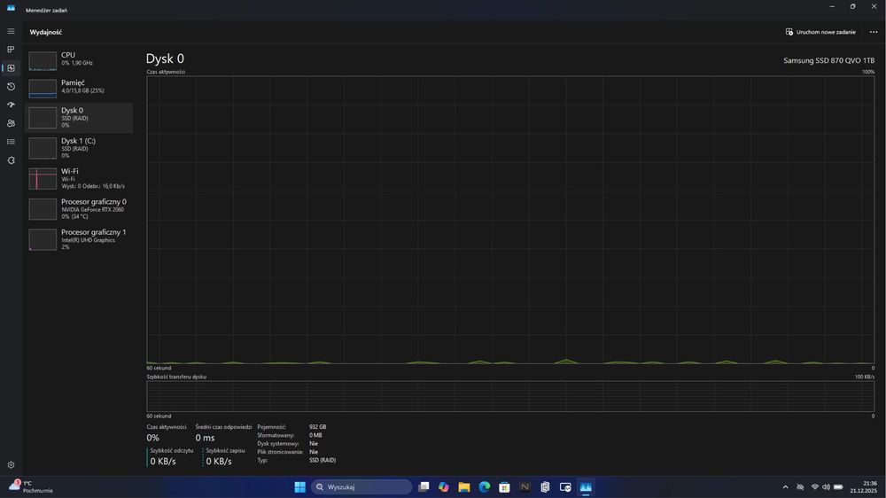Select the Wi-Fi performance item
The width and height of the screenshot is (886, 498).
click(79, 179)
